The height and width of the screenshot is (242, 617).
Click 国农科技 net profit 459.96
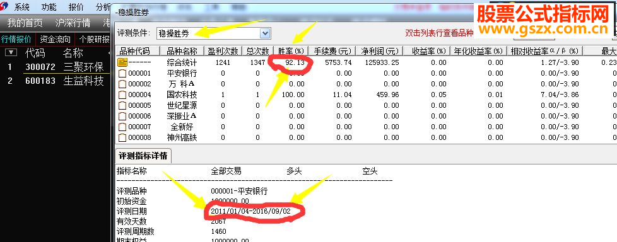point(387,95)
